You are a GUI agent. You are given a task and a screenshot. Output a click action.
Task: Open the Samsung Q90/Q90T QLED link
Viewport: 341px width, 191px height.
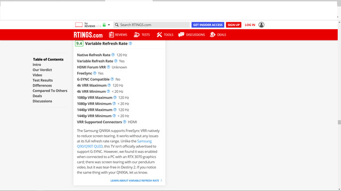pos(90,146)
